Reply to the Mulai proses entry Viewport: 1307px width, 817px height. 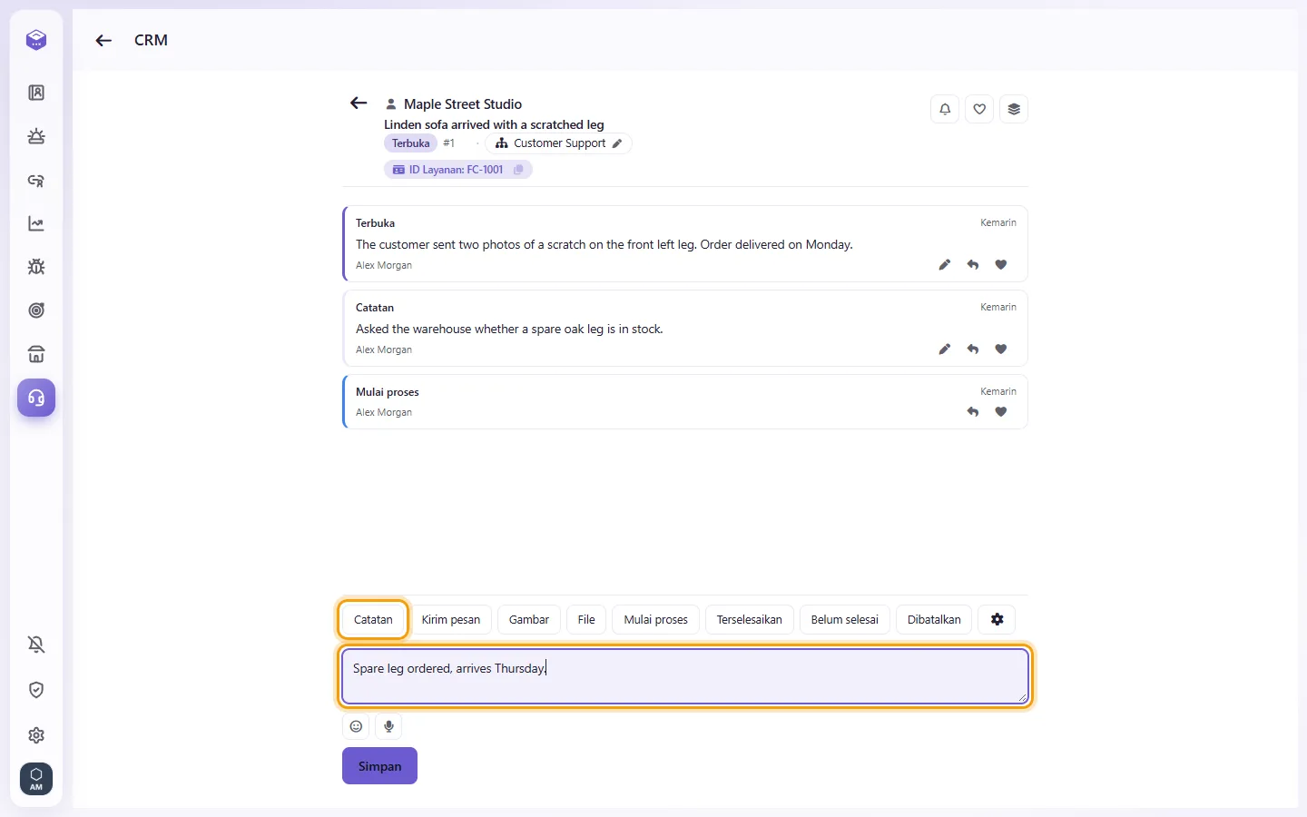pos(973,412)
